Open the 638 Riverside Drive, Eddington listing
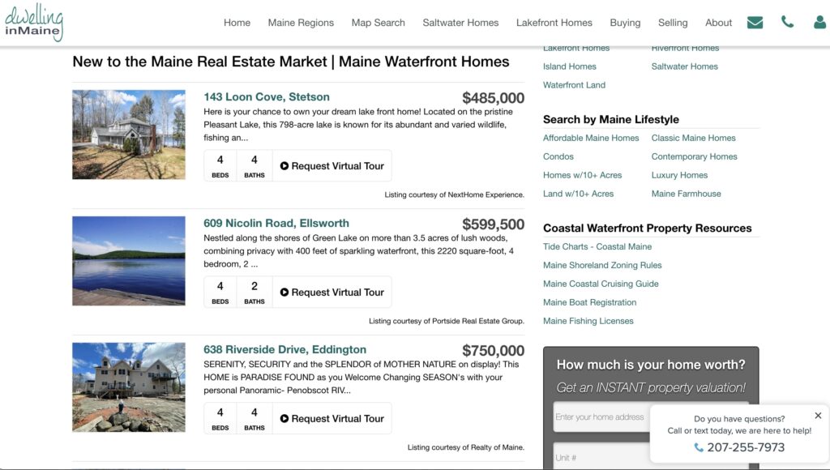The height and width of the screenshot is (470, 830). point(285,350)
